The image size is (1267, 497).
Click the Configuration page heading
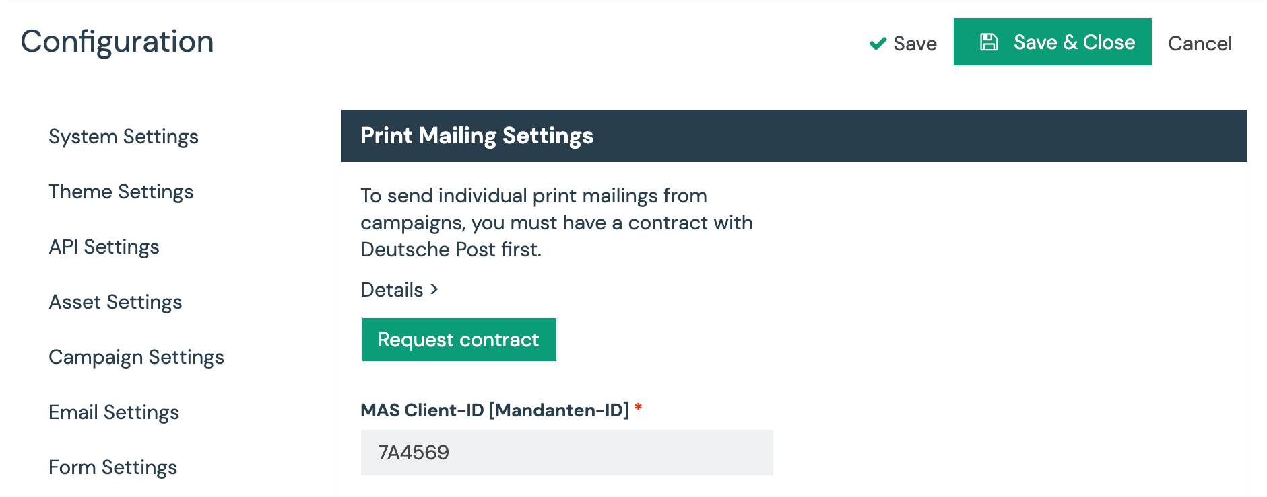[117, 42]
